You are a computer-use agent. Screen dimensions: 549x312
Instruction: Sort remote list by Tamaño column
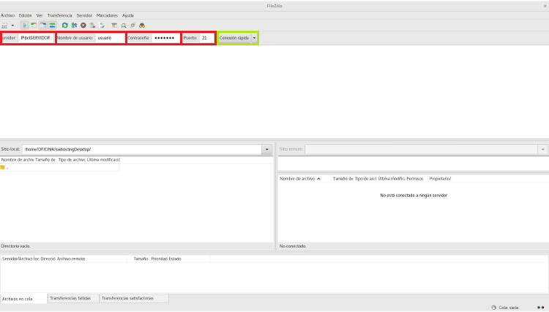(343, 179)
